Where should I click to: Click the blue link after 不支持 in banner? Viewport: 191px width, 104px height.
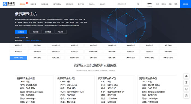[22, 37]
